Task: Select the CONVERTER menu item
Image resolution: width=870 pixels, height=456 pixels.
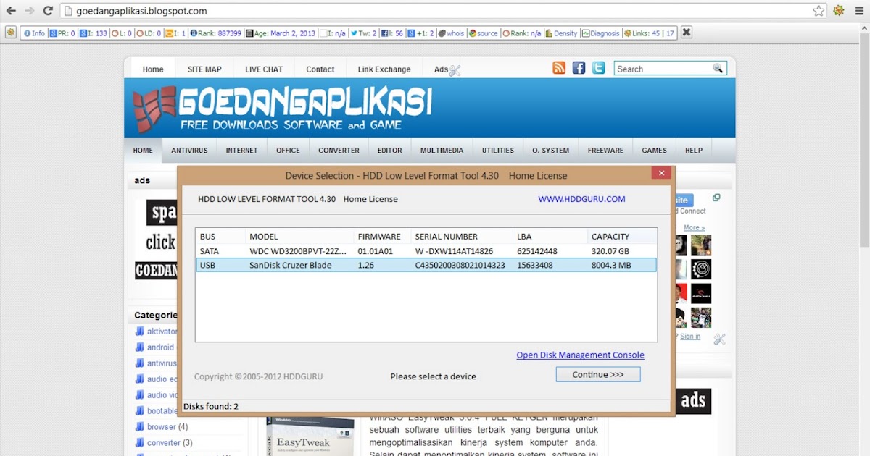Action: tap(339, 151)
